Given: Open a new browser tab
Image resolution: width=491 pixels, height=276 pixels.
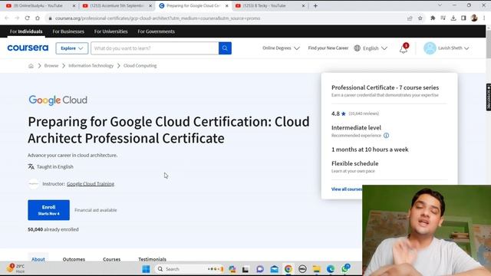Looking at the screenshot, I should 315,5.
